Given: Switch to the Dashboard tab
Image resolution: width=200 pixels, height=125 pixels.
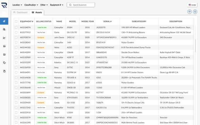Looking at the screenshot, I should (21, 12).
